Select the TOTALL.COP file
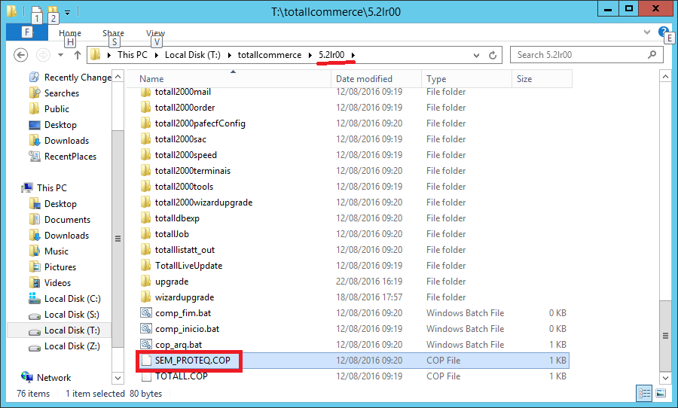This screenshot has width=678, height=408. tap(181, 376)
